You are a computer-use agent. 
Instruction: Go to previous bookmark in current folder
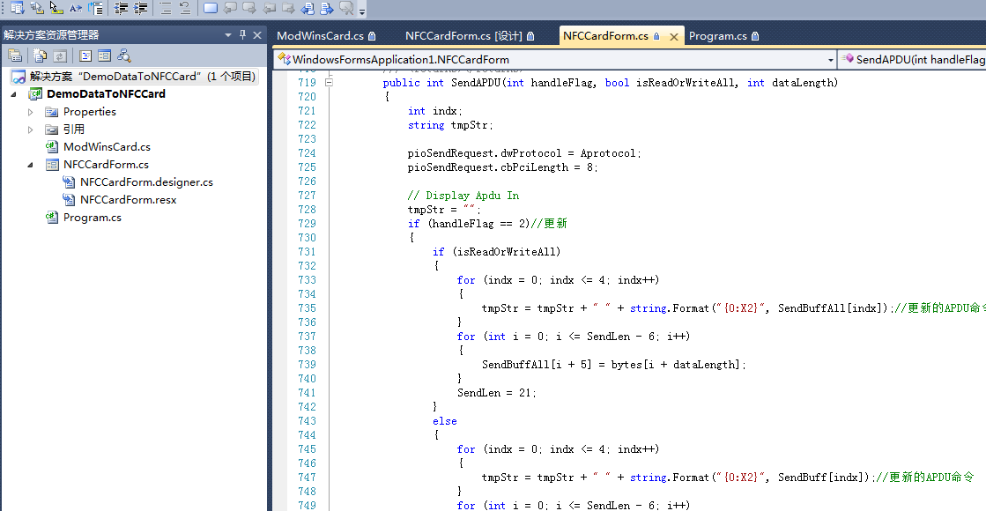pyautogui.click(x=269, y=8)
